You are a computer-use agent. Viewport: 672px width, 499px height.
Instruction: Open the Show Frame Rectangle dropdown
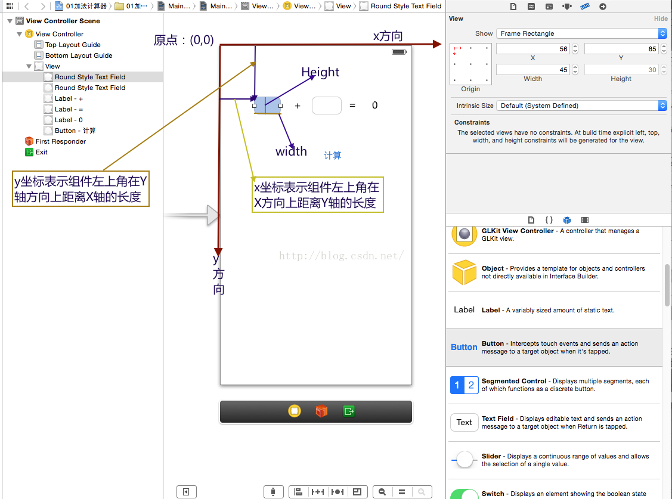point(581,33)
